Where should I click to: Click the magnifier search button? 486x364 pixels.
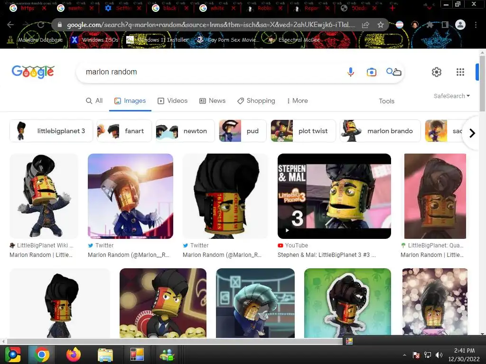390,72
